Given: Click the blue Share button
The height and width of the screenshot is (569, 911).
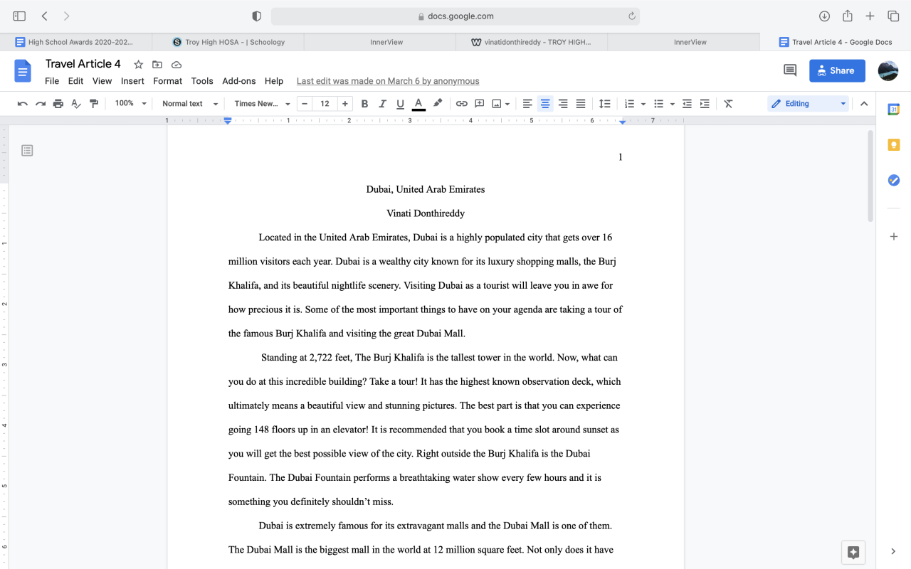Looking at the screenshot, I should (x=837, y=70).
